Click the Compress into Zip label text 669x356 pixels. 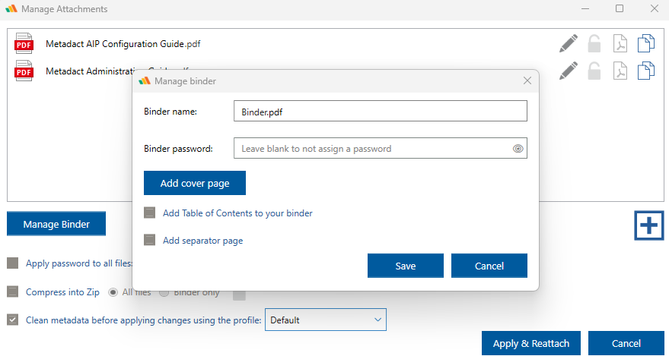(x=62, y=292)
